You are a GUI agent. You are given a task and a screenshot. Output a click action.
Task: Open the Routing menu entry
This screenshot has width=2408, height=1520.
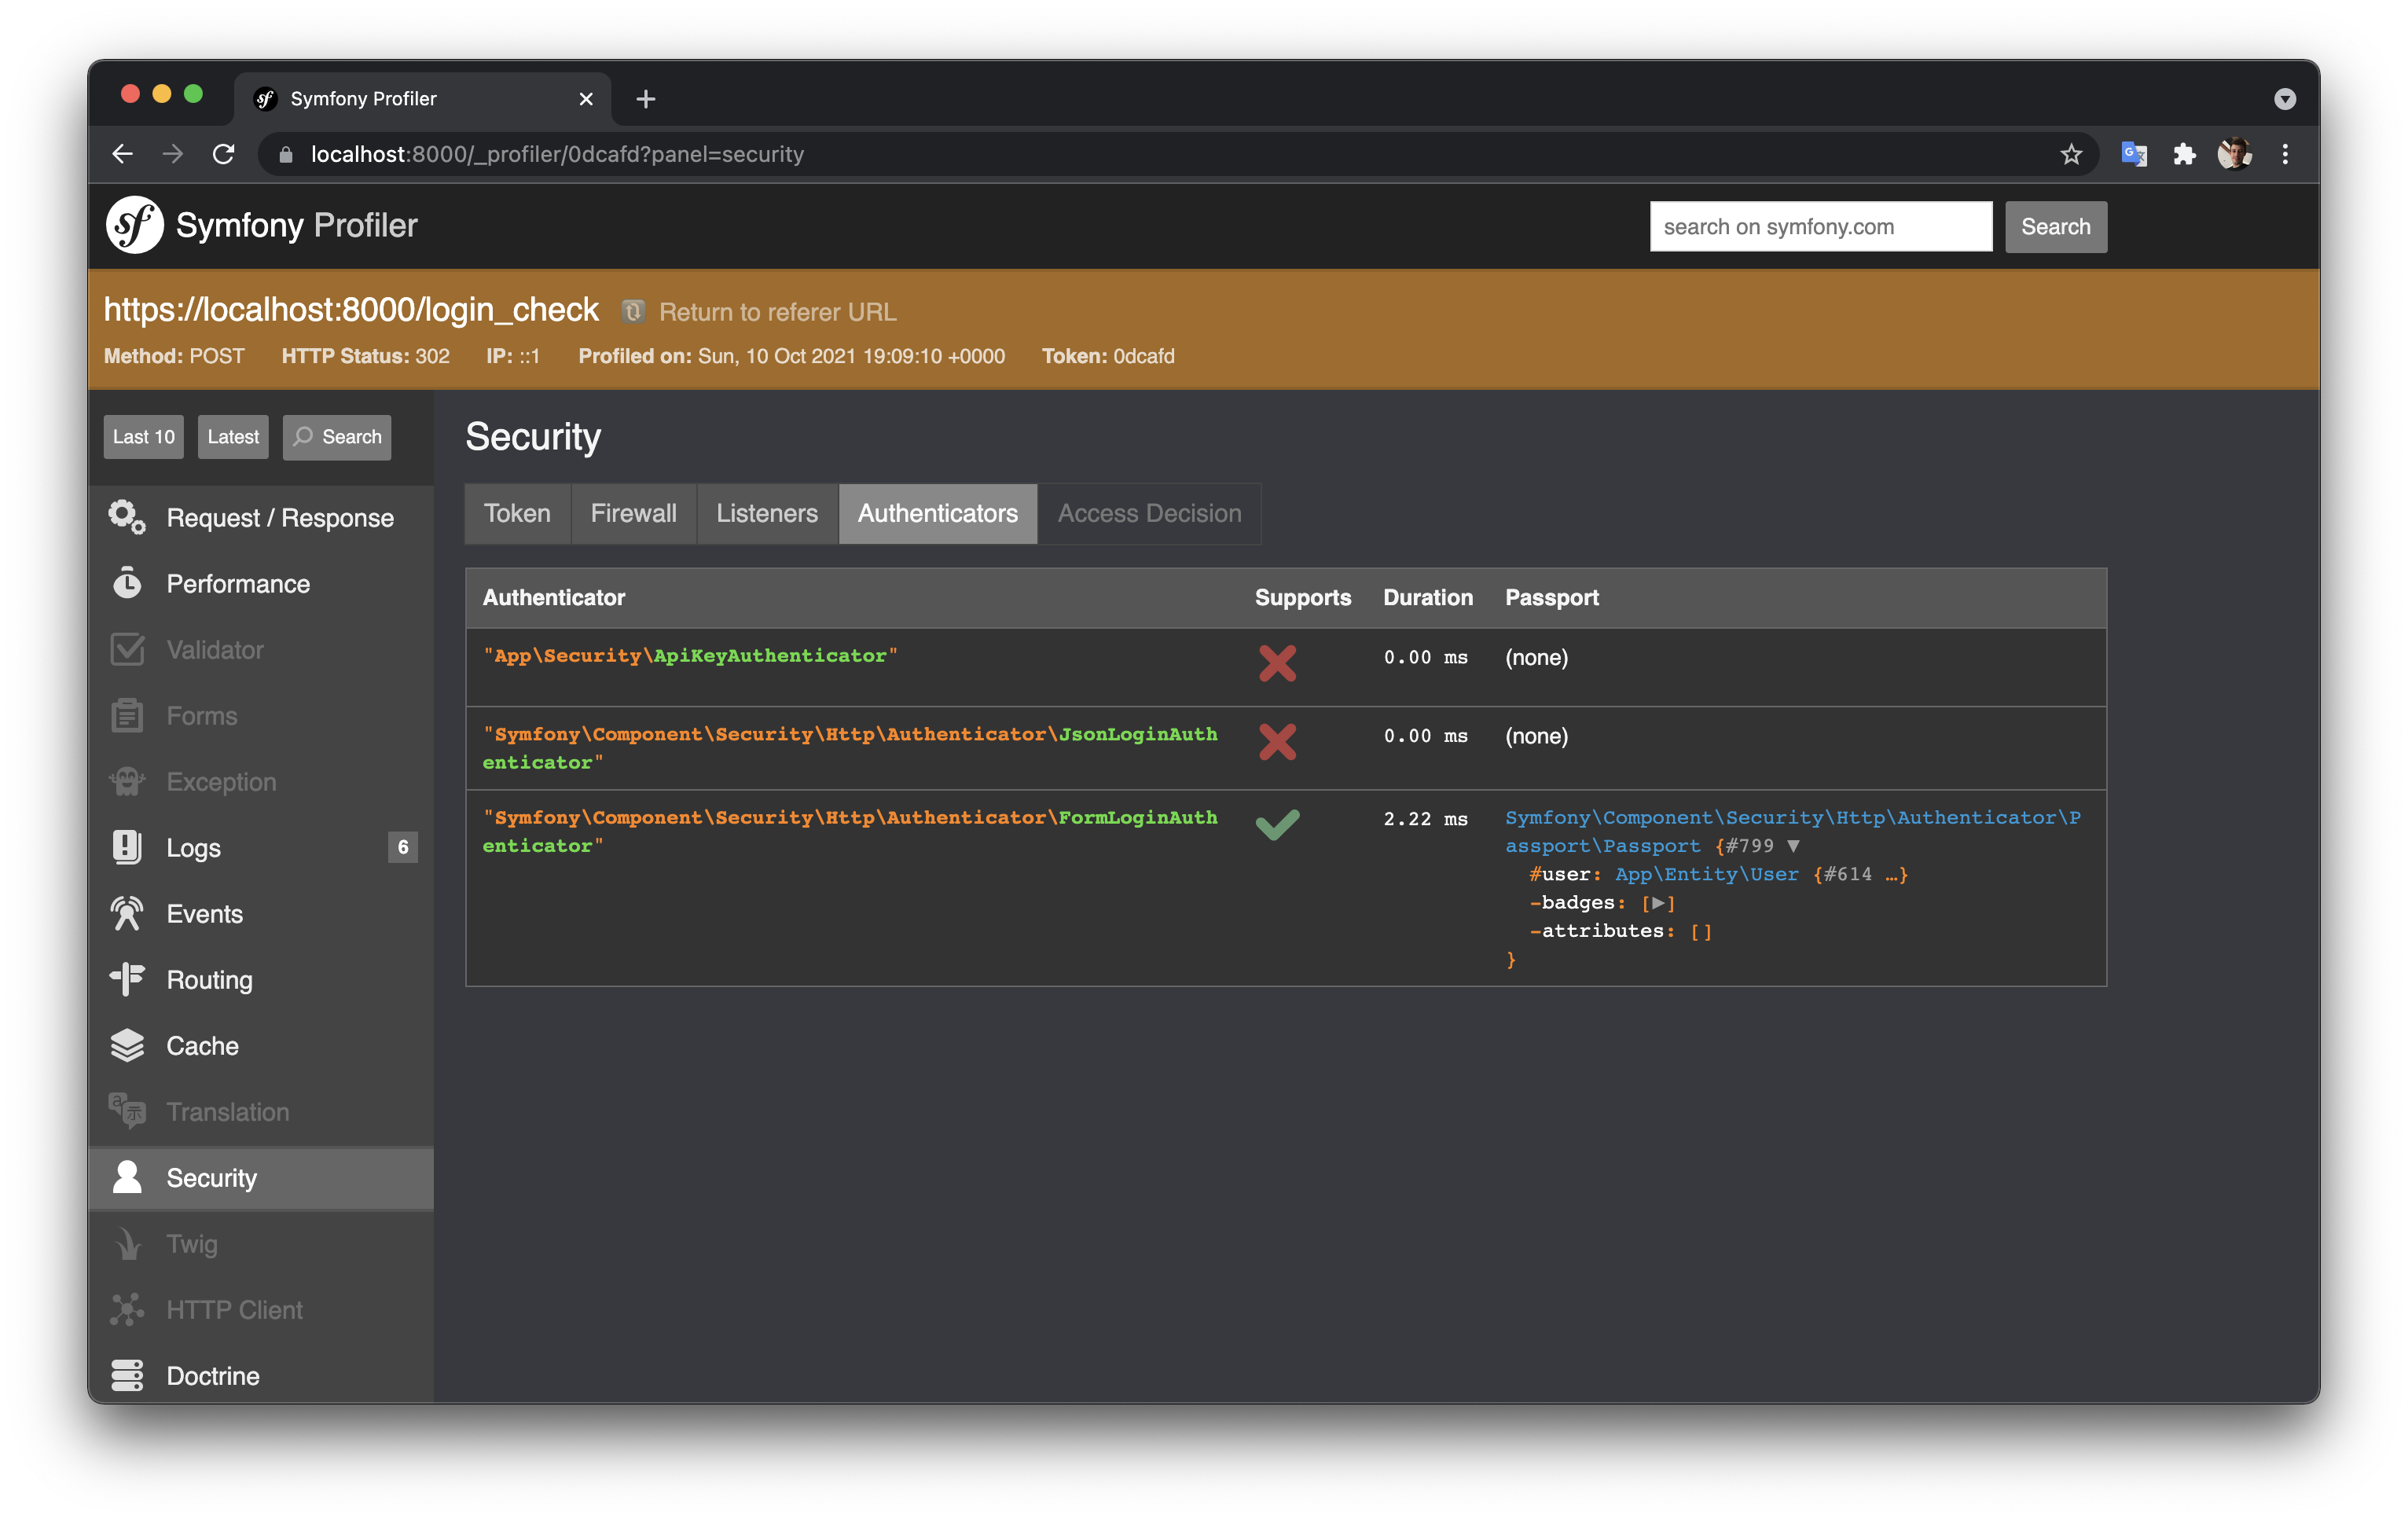pos(261,979)
